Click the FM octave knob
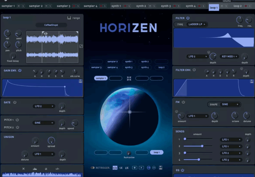The image size is (255, 177). [x=235, y=115]
